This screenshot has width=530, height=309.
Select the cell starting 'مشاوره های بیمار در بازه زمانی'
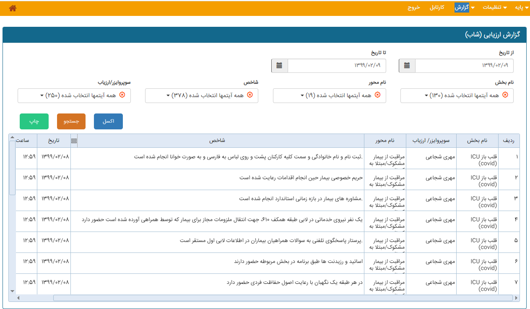click(x=217, y=200)
